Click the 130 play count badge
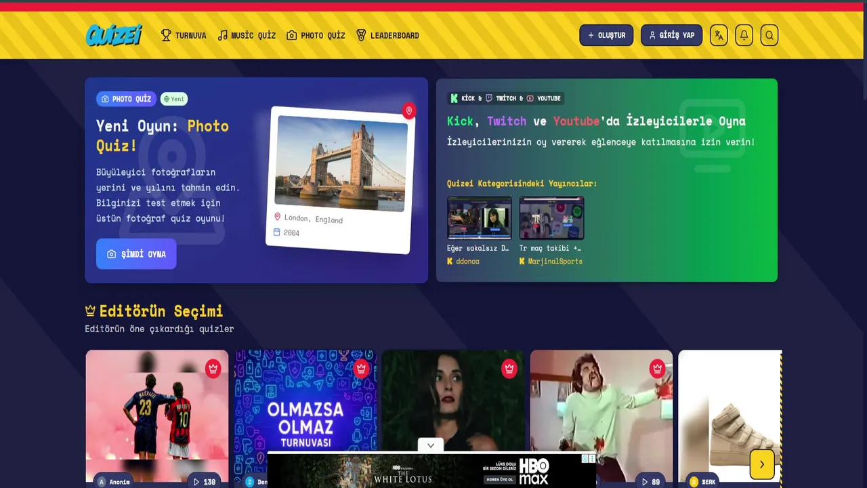This screenshot has height=488, width=867. pyautogui.click(x=204, y=482)
